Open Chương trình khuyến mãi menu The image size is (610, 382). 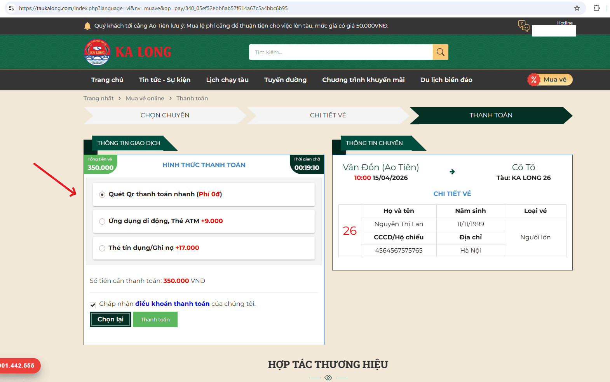(363, 80)
